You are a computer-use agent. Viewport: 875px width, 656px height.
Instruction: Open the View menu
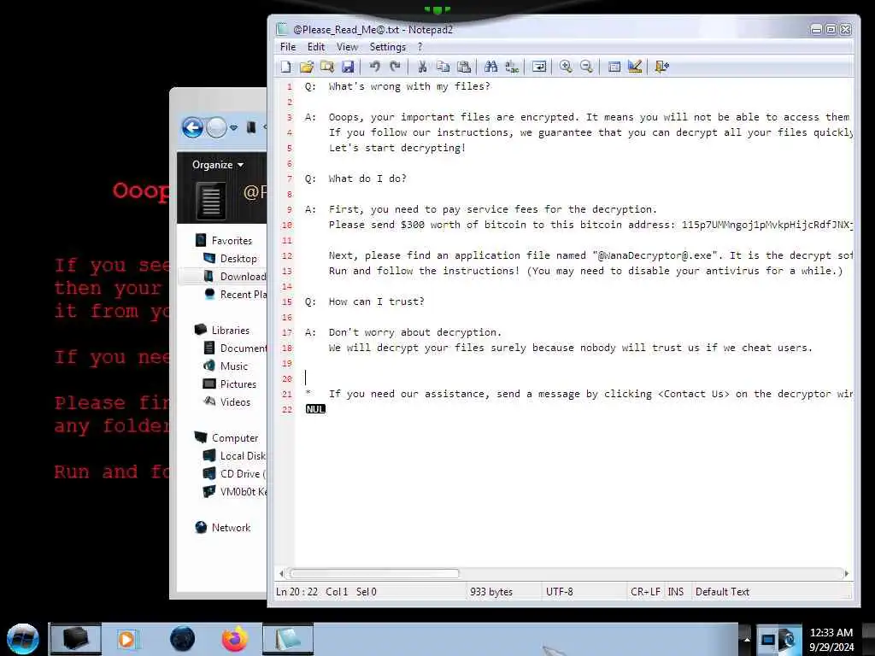[347, 47]
